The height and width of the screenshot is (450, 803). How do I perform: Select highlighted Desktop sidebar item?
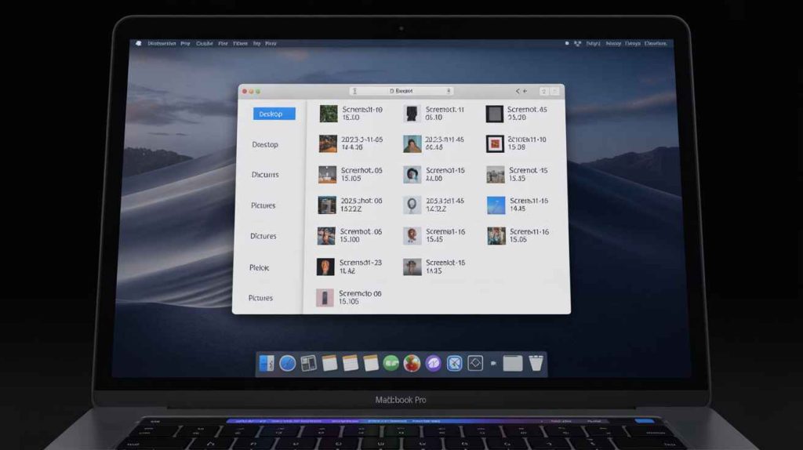coord(274,114)
